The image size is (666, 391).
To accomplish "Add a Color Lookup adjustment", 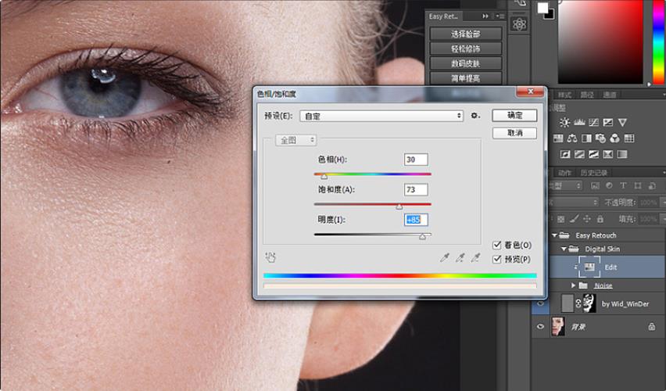I will (629, 138).
